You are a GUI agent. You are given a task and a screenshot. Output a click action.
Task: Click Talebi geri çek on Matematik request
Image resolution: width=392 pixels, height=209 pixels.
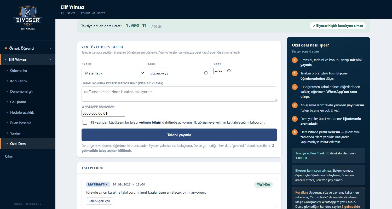click(99, 201)
